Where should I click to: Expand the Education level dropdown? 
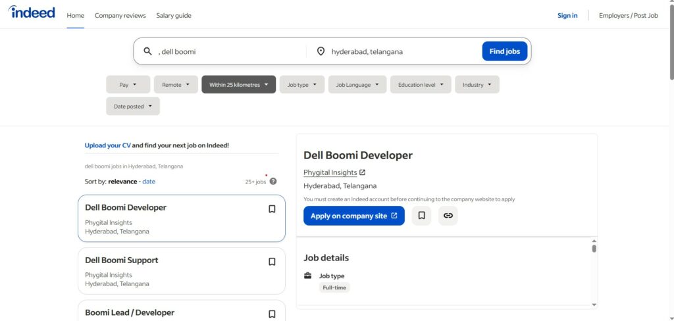tap(420, 85)
